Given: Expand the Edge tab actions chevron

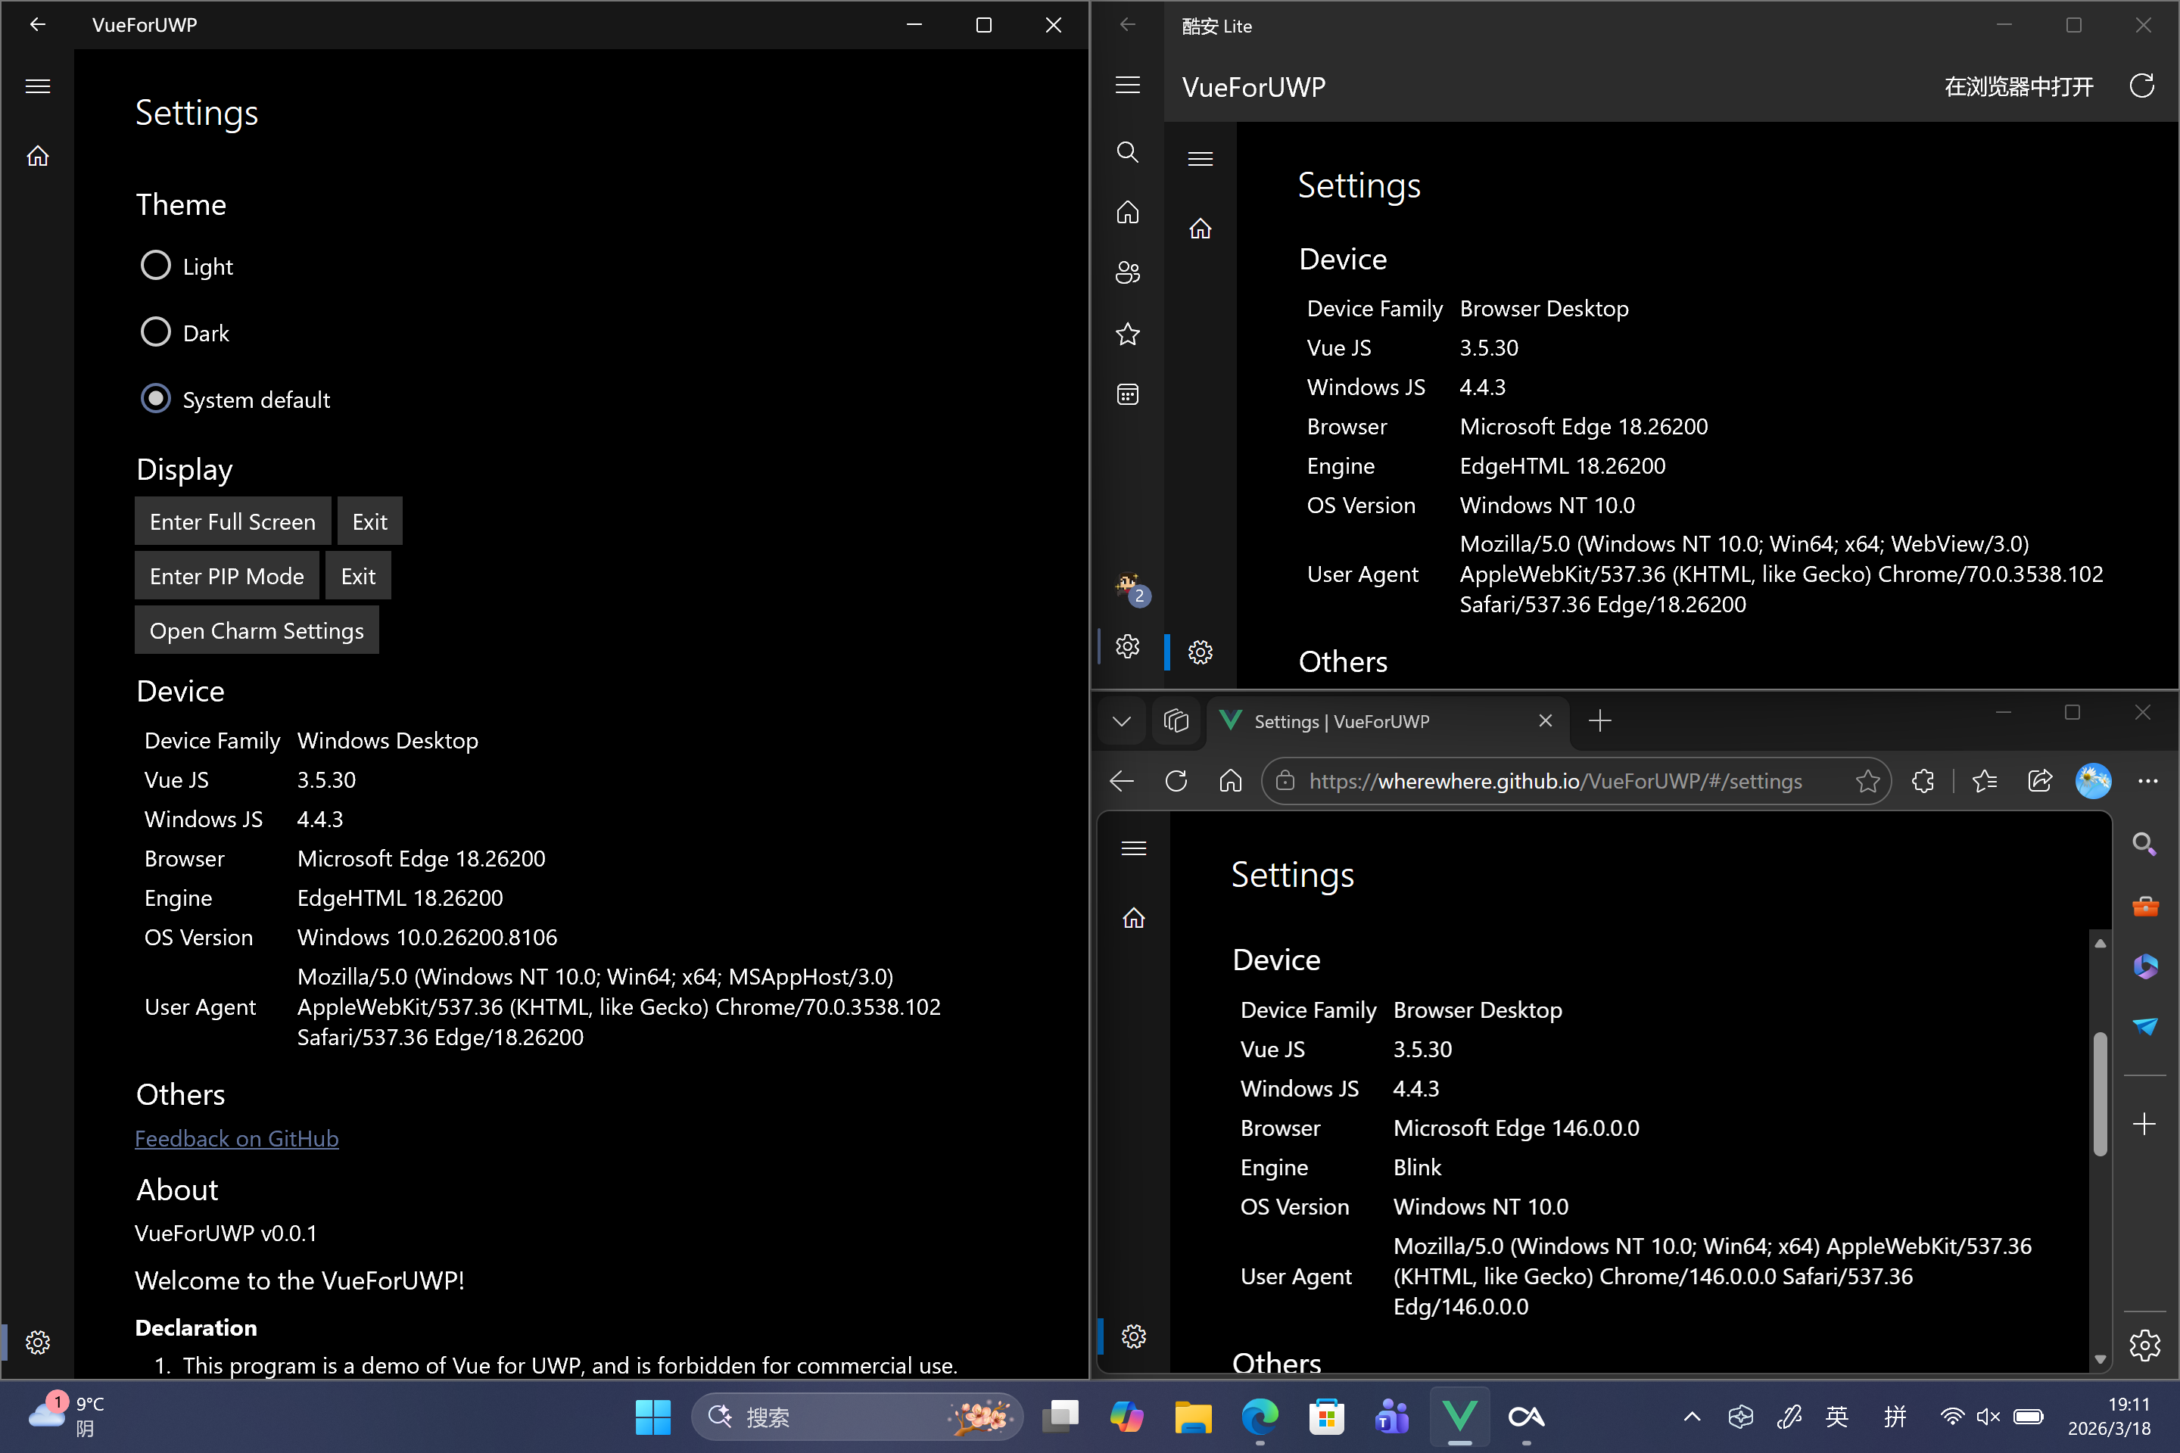Looking at the screenshot, I should (x=1122, y=721).
